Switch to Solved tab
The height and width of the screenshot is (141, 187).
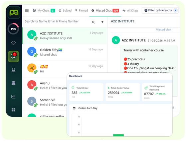click(65, 11)
